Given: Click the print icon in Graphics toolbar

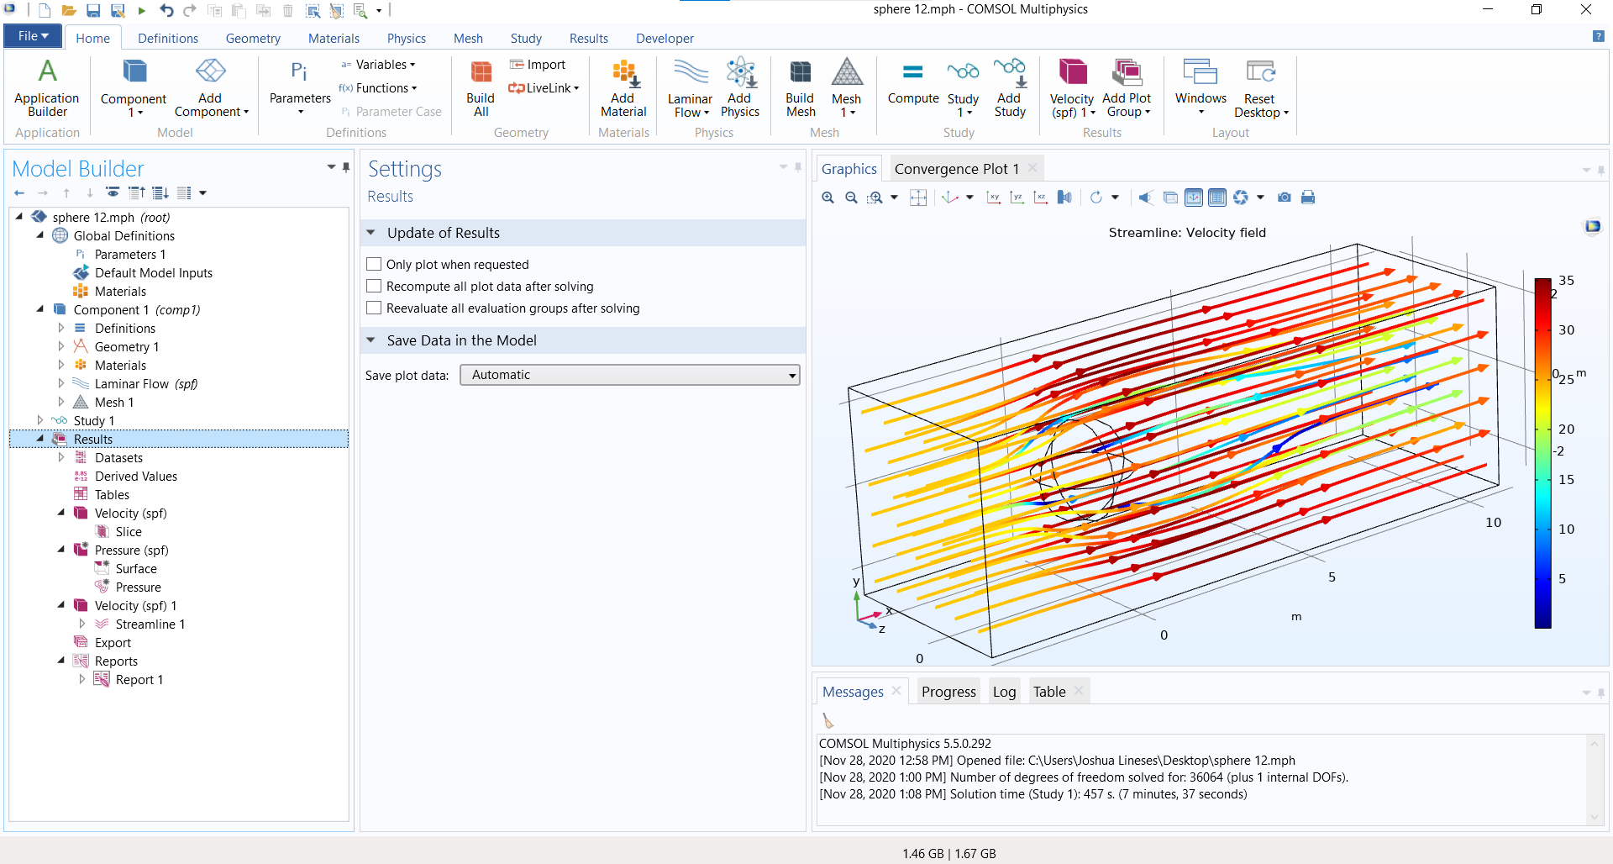Looking at the screenshot, I should pos(1308,198).
